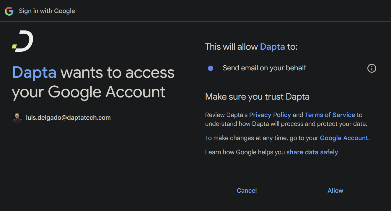Click the "Learn how Google helps you" text

pyautogui.click(x=245, y=152)
